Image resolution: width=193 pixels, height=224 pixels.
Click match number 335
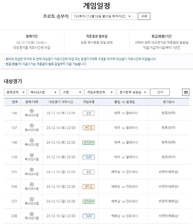tap(14, 172)
